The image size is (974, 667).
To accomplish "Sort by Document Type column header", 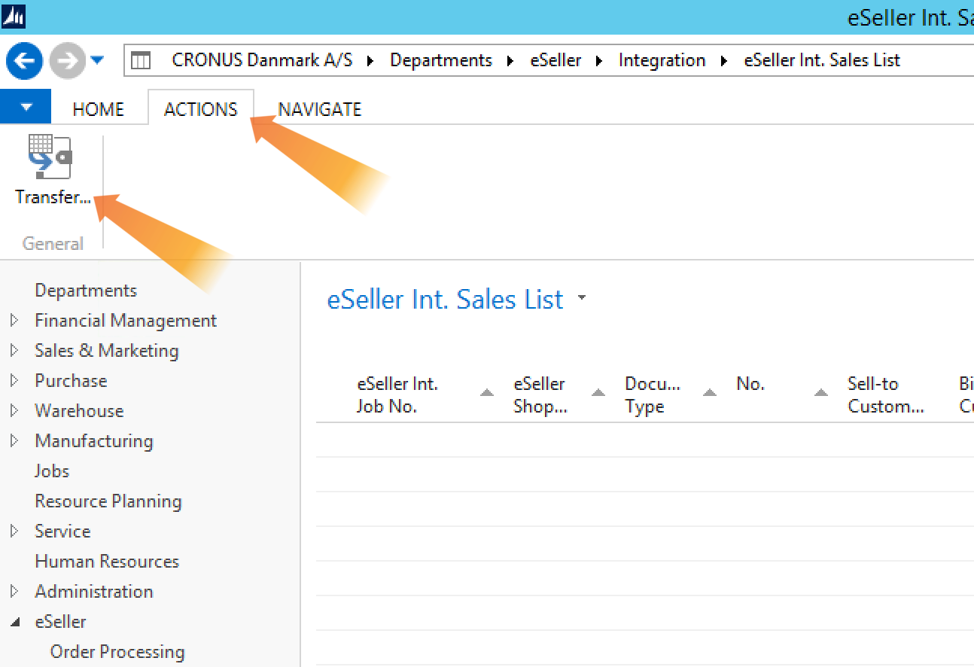I will [653, 395].
